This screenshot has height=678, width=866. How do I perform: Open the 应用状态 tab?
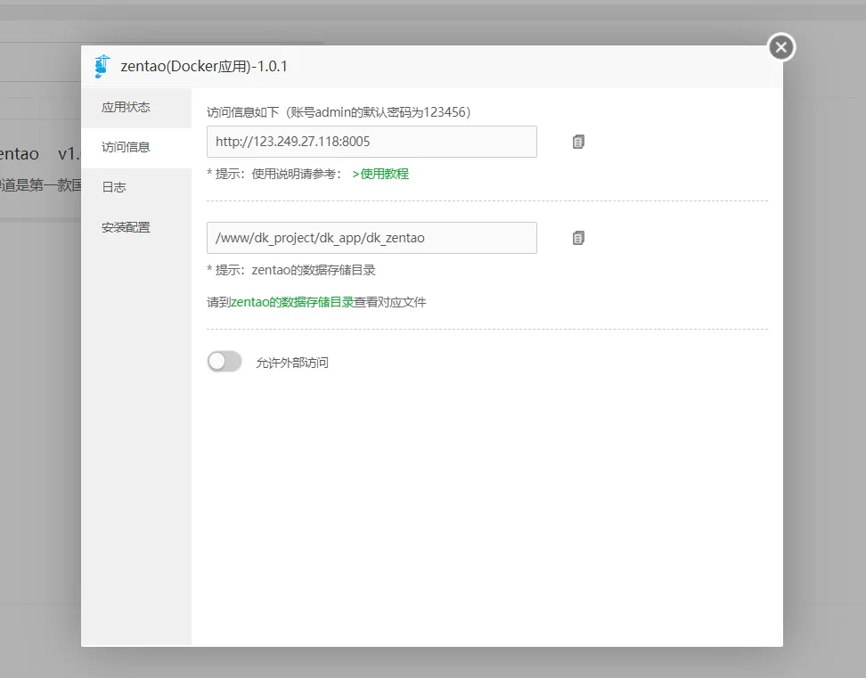136,108
